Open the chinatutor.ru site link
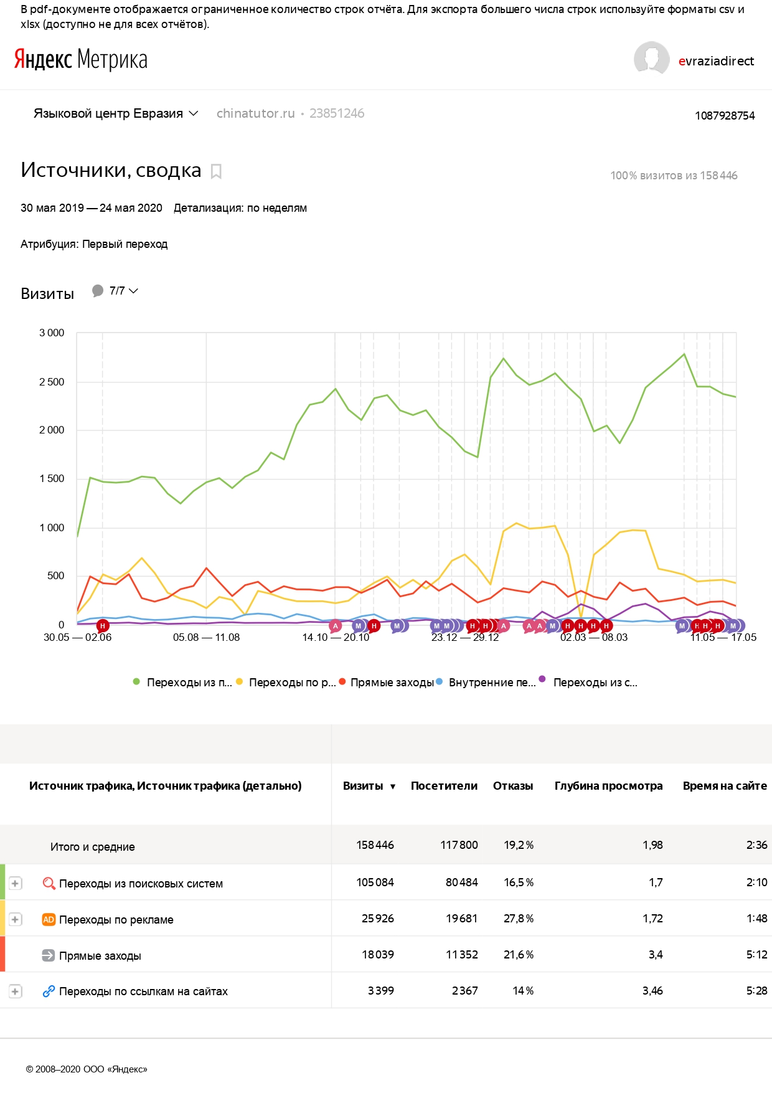 click(256, 113)
